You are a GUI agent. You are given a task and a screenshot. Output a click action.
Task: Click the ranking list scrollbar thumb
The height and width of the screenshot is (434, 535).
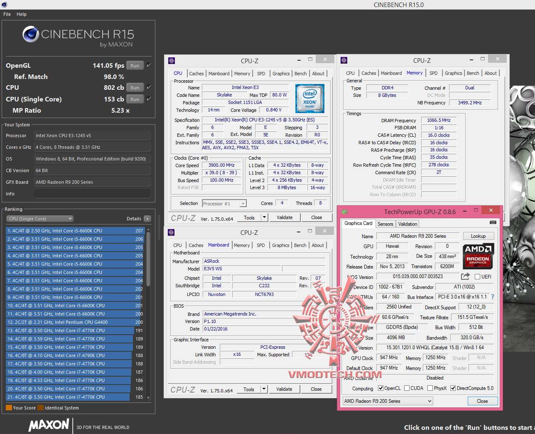coord(148,259)
